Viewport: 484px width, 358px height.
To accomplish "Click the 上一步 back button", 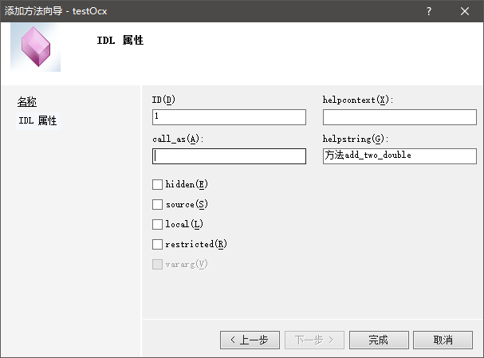I will pyautogui.click(x=250, y=340).
